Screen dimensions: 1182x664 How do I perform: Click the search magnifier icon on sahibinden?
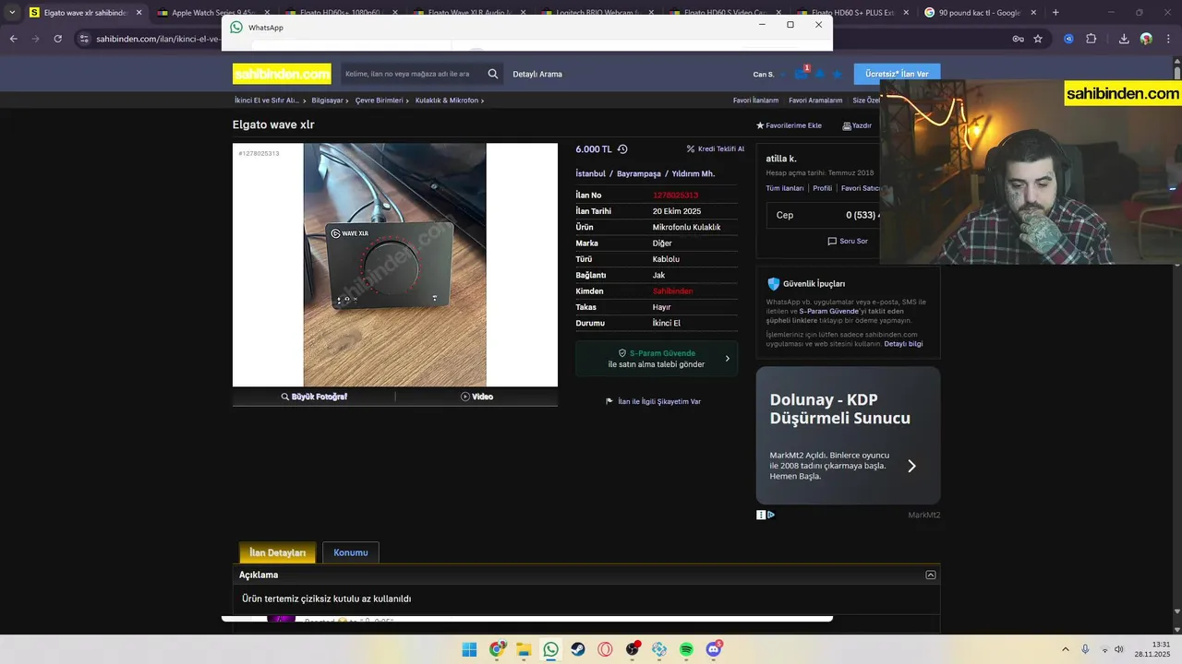[x=493, y=74]
